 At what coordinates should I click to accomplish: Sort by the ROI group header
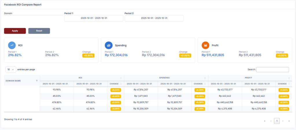pyautogui.click(x=82, y=78)
